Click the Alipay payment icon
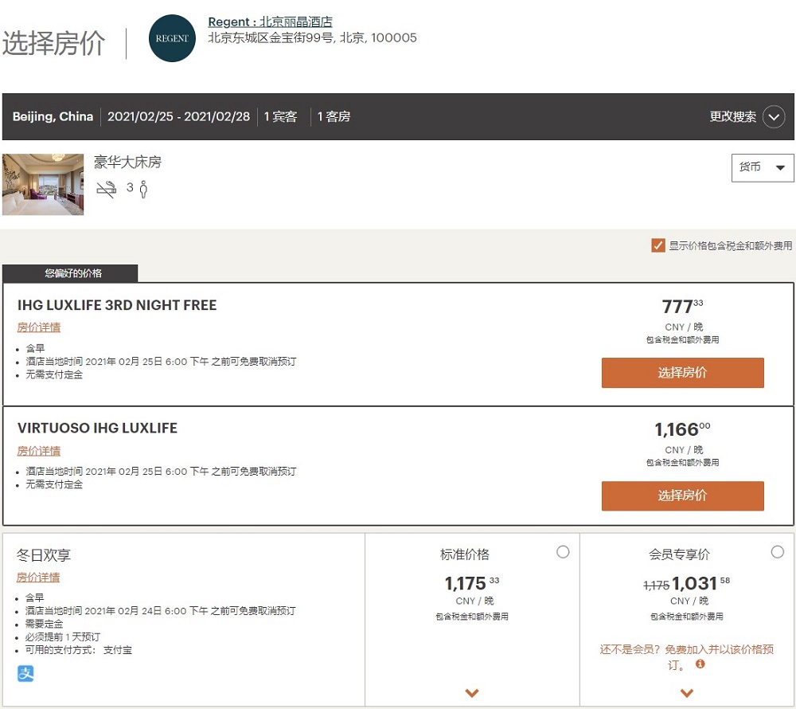This screenshot has width=796, height=709. coord(26,673)
